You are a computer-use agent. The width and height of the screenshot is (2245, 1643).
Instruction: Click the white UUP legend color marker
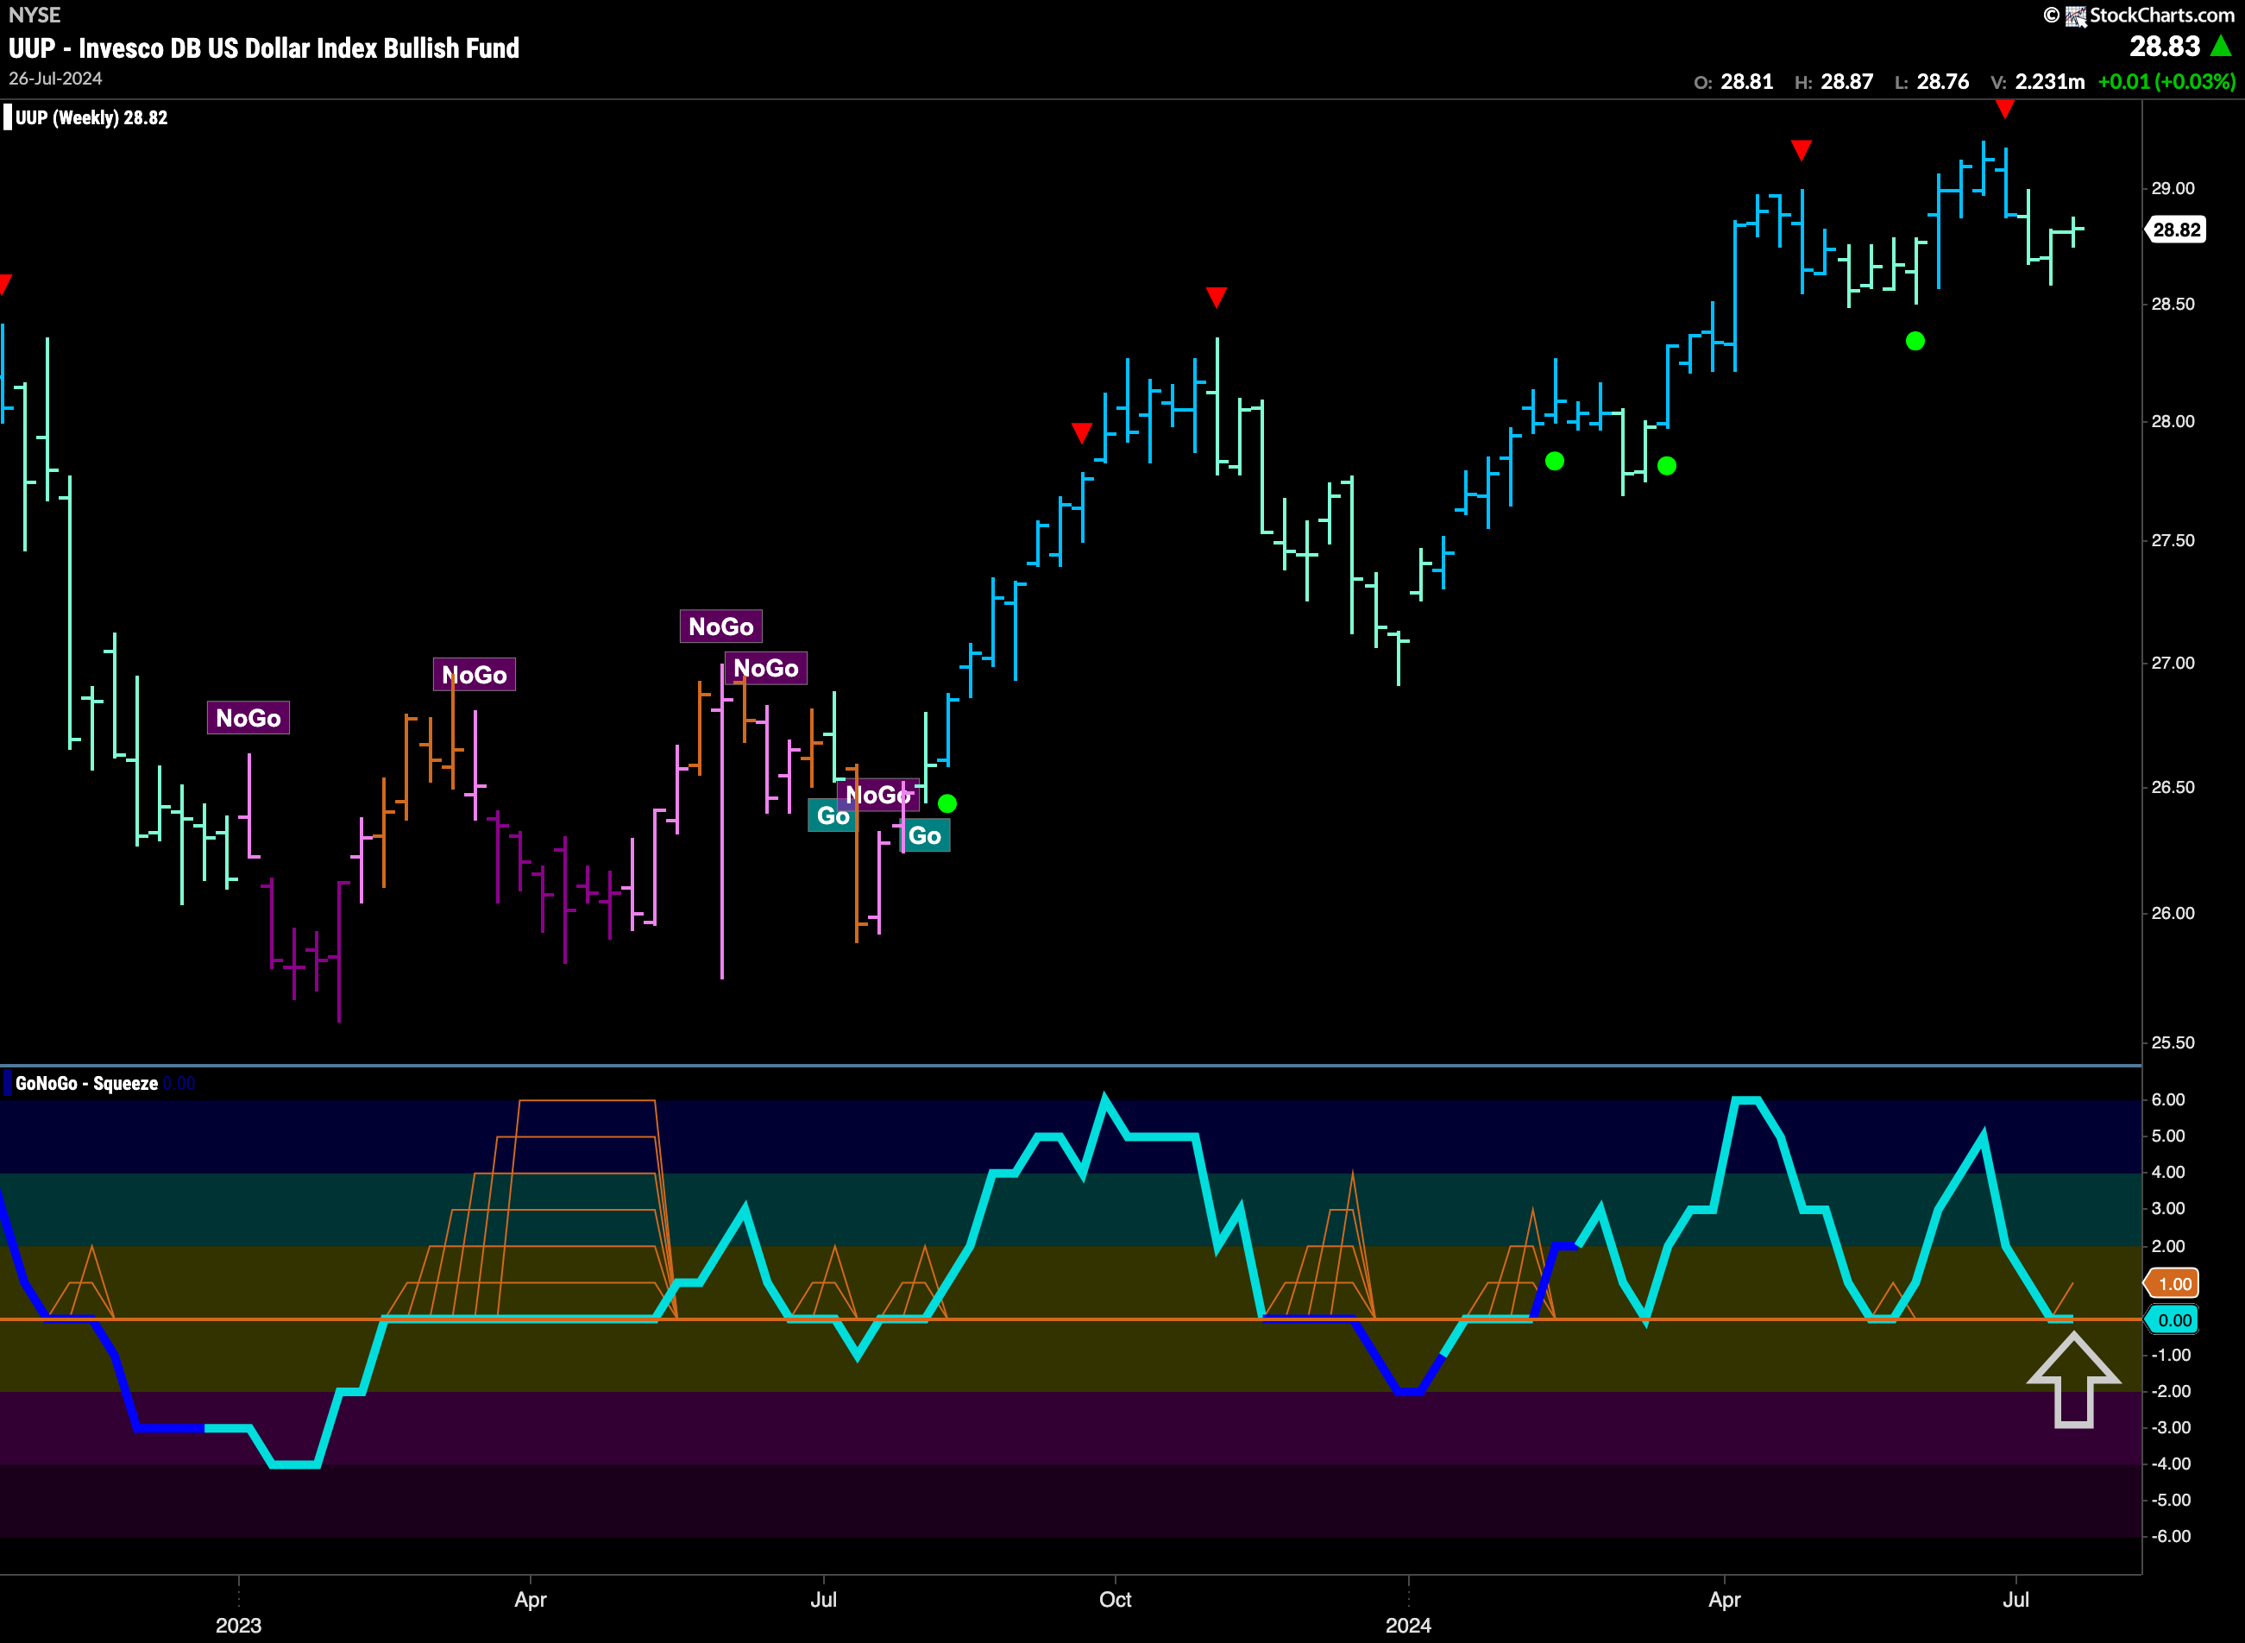coord(8,117)
